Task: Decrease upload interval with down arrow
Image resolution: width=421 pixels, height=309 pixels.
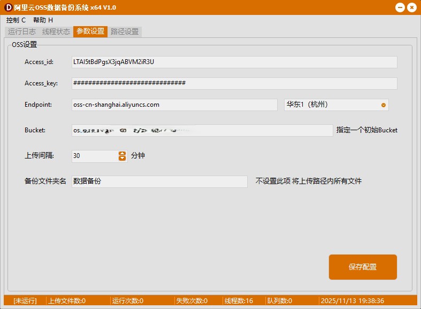Action: point(122,159)
